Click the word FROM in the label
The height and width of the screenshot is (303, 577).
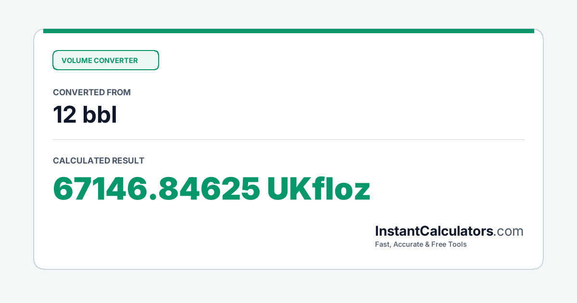click(120, 92)
